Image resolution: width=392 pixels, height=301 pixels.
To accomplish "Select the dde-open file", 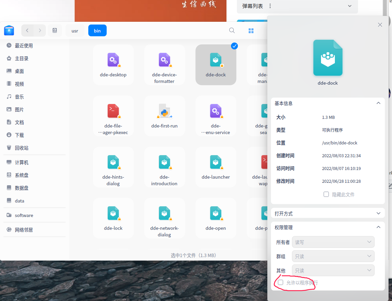I will (x=215, y=218).
